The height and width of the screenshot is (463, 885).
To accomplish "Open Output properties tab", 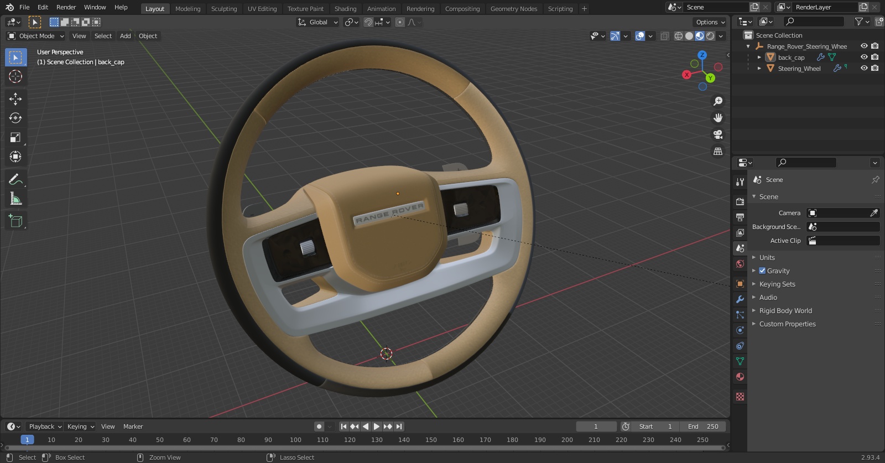I will [x=740, y=217].
